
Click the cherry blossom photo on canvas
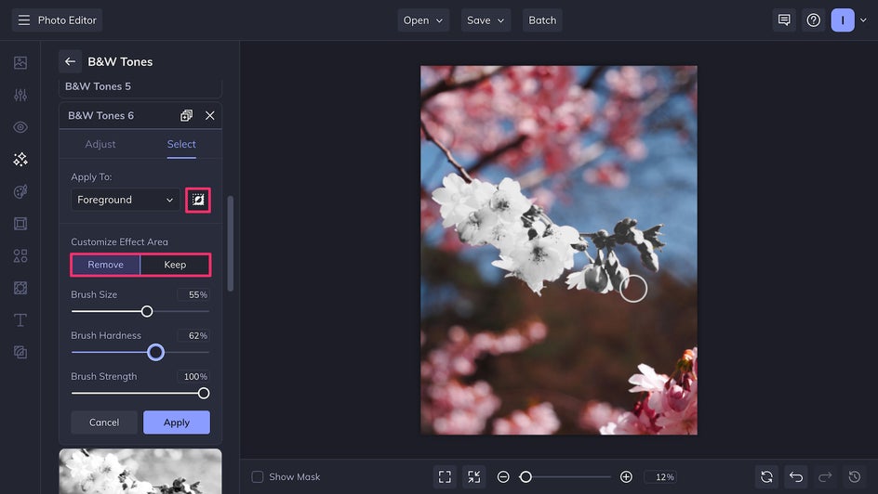pyautogui.click(x=559, y=250)
